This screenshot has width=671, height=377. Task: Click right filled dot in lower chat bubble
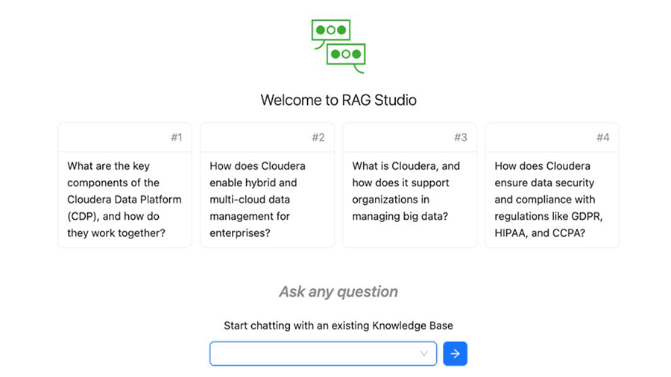(356, 54)
